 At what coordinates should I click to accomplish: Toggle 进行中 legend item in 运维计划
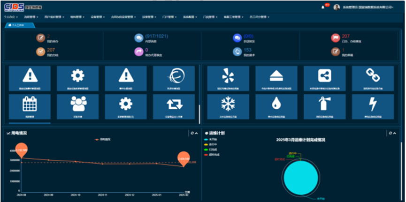[x=211, y=144]
